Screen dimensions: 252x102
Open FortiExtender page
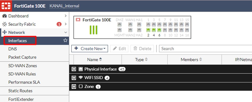click(x=21, y=99)
